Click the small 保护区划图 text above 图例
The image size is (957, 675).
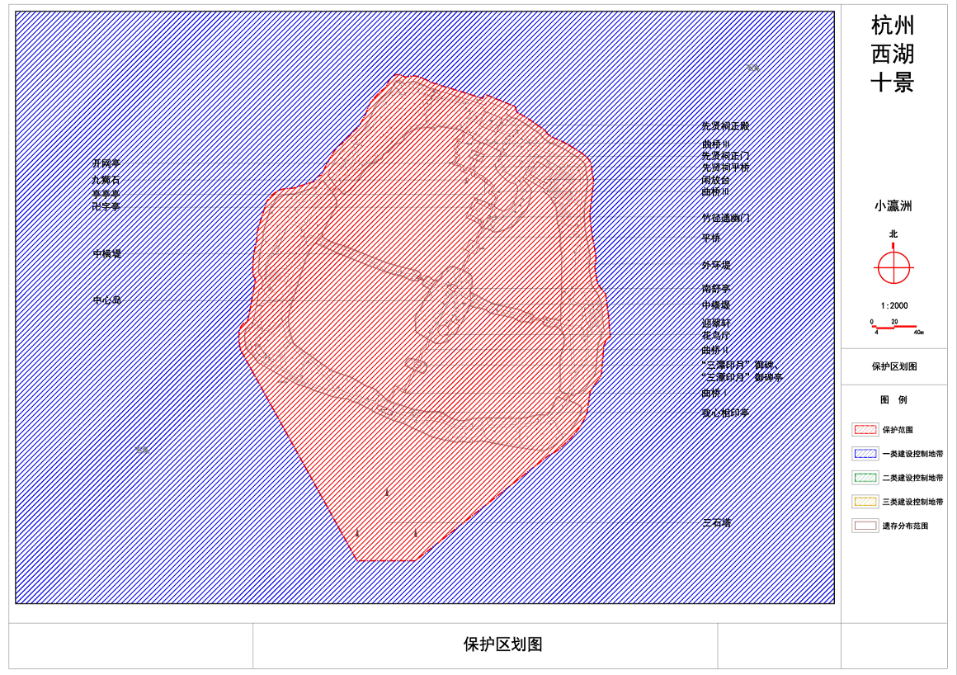(x=894, y=367)
